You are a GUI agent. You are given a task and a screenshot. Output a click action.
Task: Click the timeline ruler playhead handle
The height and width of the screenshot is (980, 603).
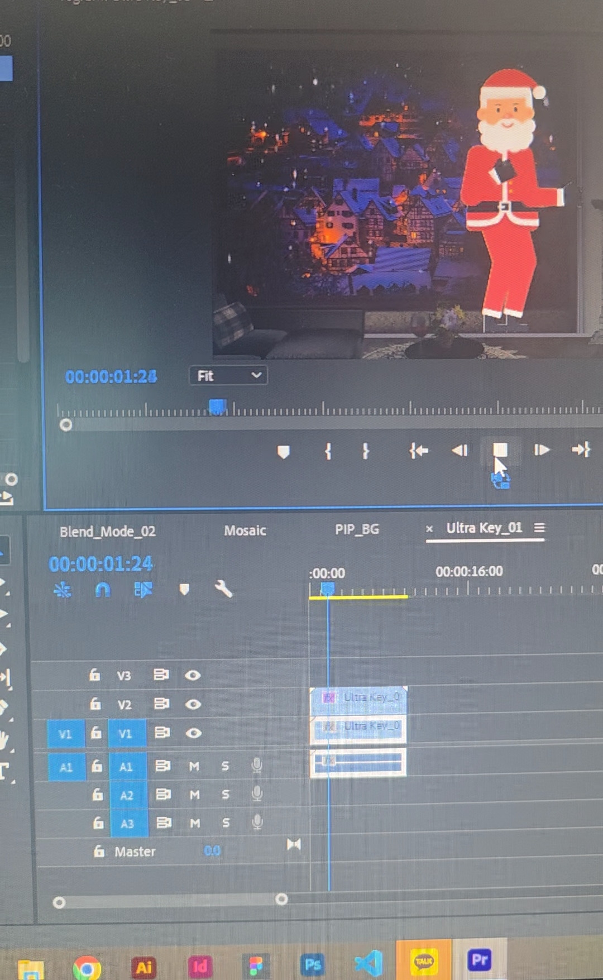(327, 589)
